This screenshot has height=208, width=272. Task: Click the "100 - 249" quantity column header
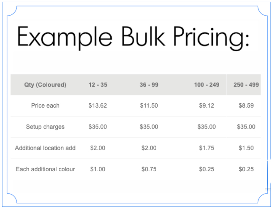207,85
